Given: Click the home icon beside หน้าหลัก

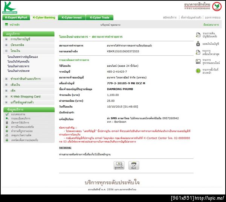Looking at the screenshot, I should tap(6, 24).
